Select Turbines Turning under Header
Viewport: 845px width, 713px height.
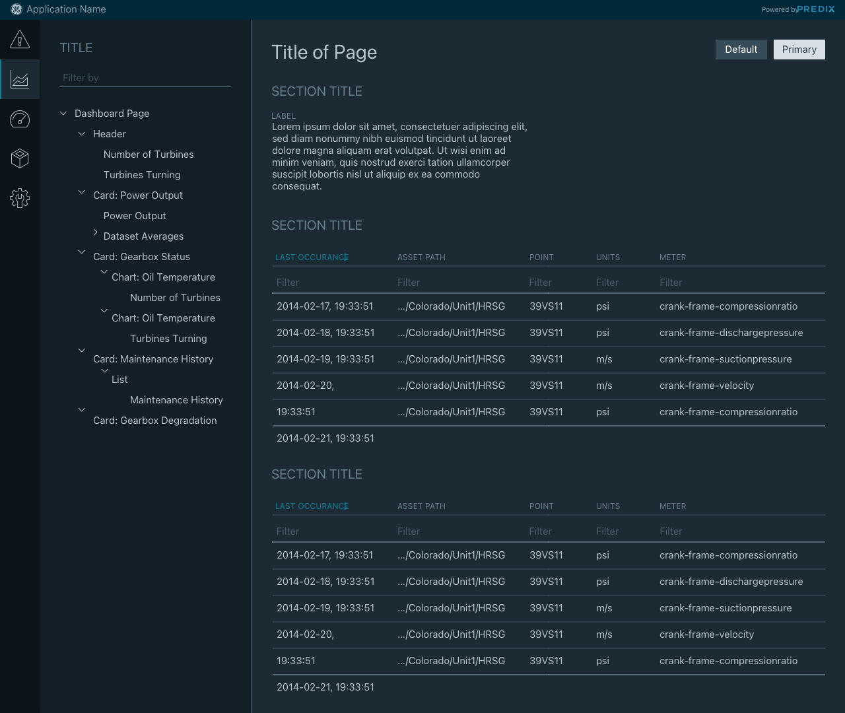tap(142, 175)
